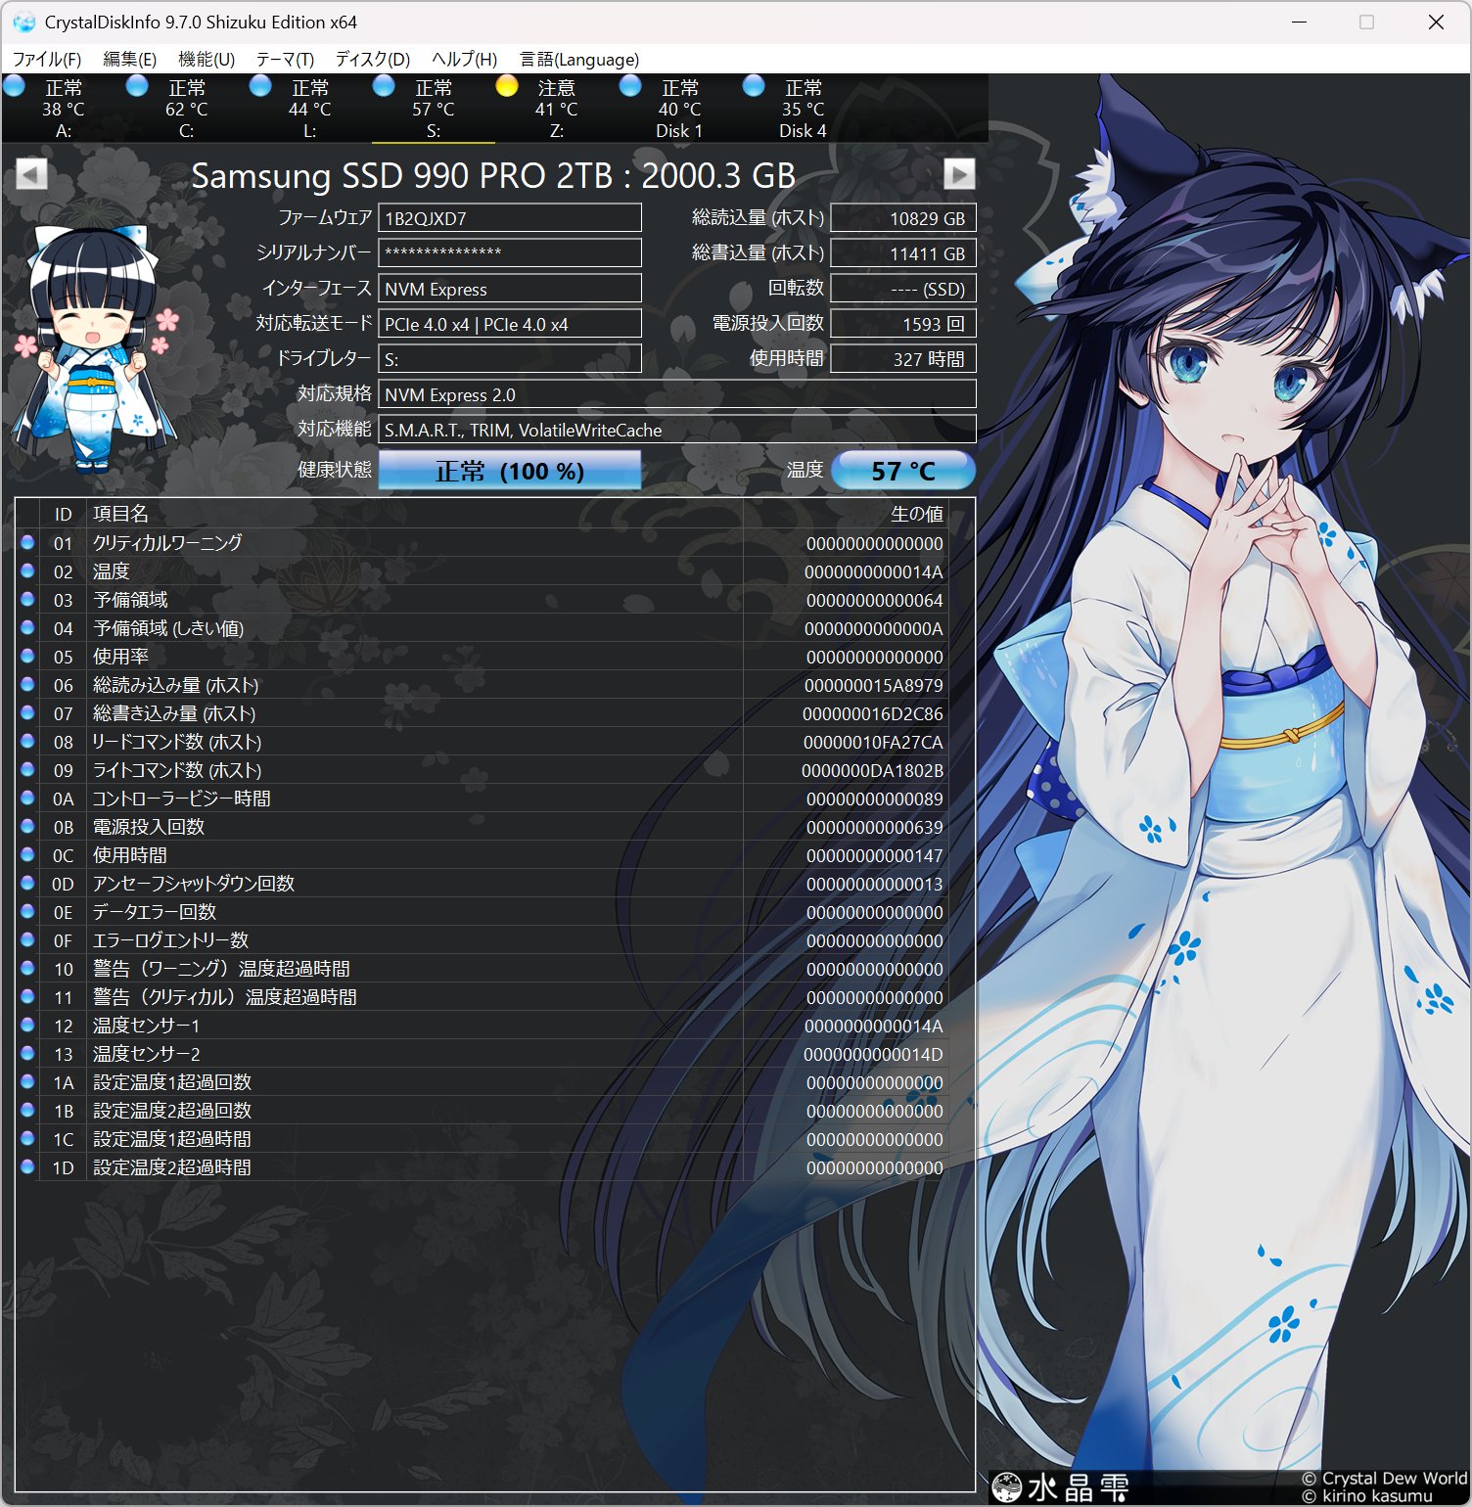This screenshot has height=1507, width=1472.
Task: Click the 項目名 column header
Action: pos(415,514)
